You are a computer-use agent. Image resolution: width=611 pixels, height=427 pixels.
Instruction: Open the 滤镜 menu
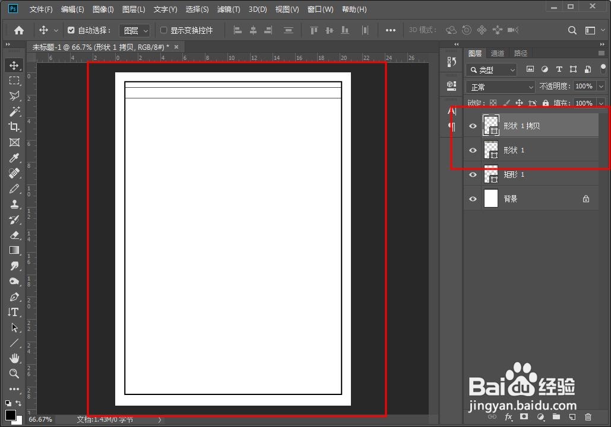227,9
